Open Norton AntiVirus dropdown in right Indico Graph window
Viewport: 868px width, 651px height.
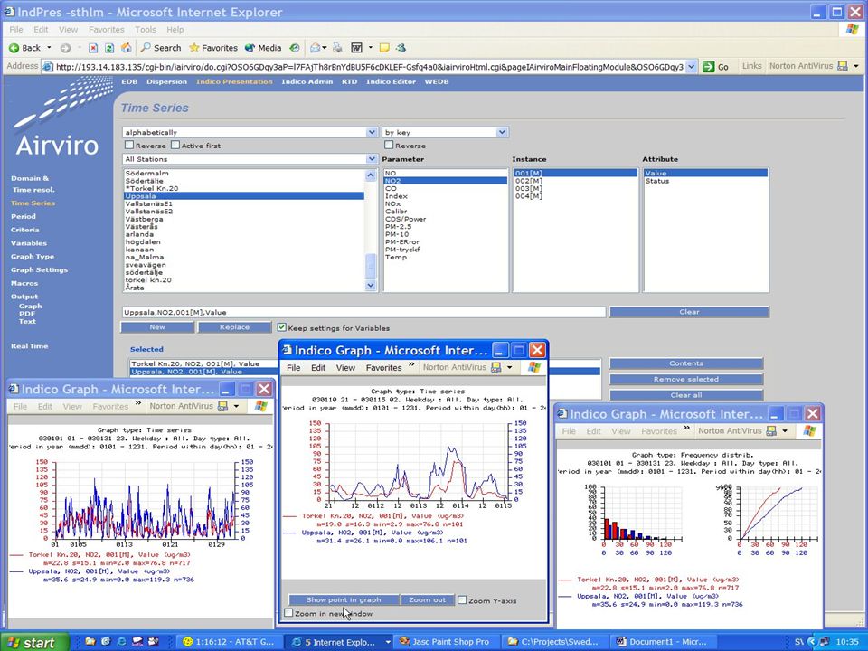point(785,431)
